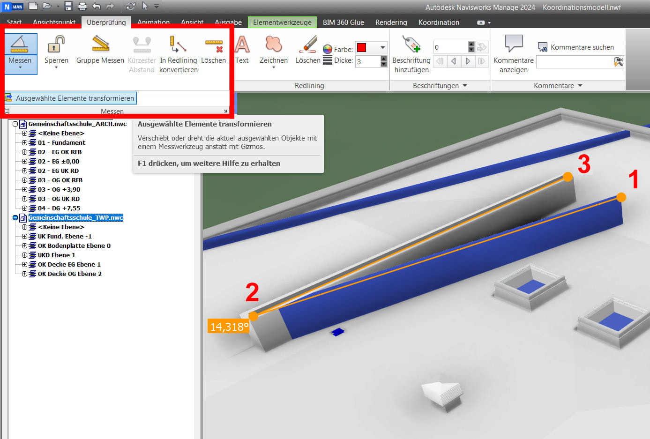Open the Messen panel dialog launcher arrow
Image resolution: width=650 pixels, height=439 pixels.
(225, 111)
